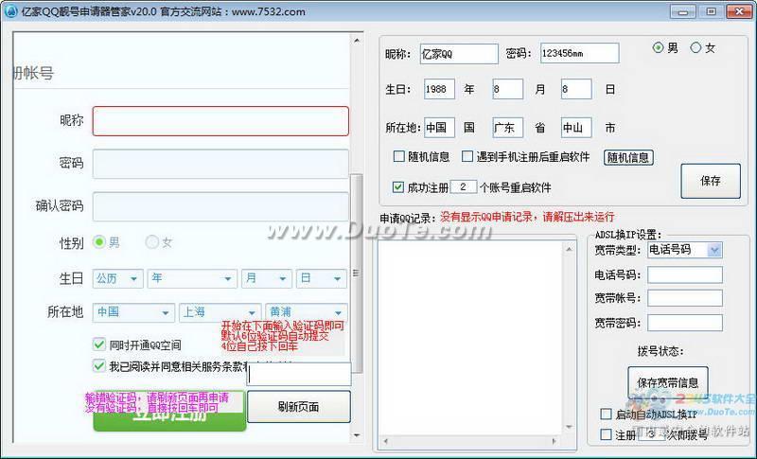Toggle 成功注册个账号重启软件 checkbox
Viewport: 757px width, 459px height.
(398, 186)
